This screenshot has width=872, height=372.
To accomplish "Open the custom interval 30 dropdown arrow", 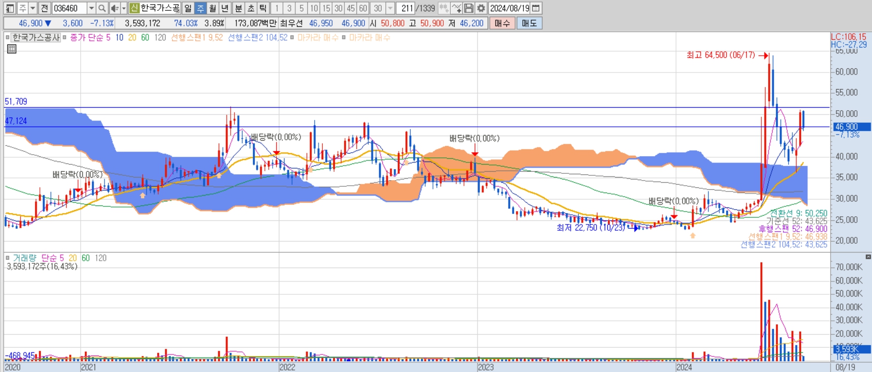I will [390, 8].
